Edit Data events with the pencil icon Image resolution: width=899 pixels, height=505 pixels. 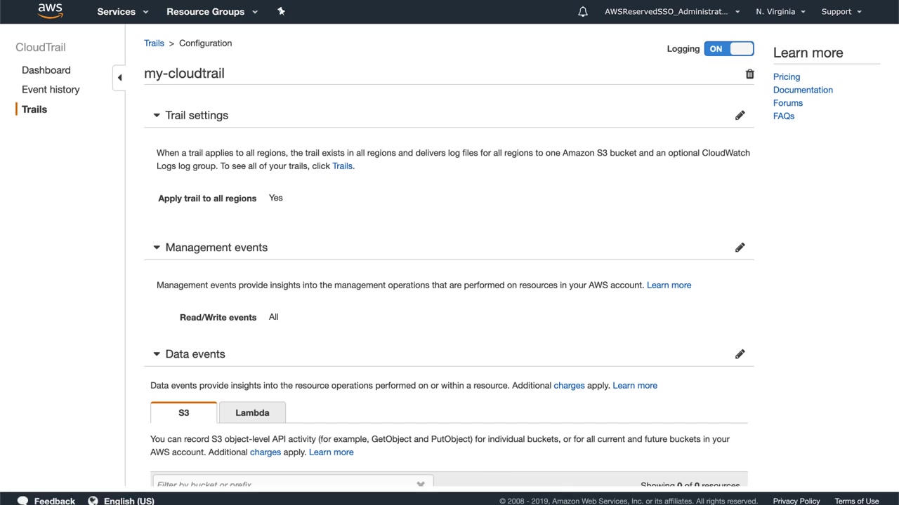(x=740, y=354)
